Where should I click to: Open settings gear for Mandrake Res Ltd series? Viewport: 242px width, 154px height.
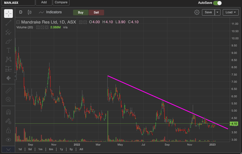click(x=85, y=22)
